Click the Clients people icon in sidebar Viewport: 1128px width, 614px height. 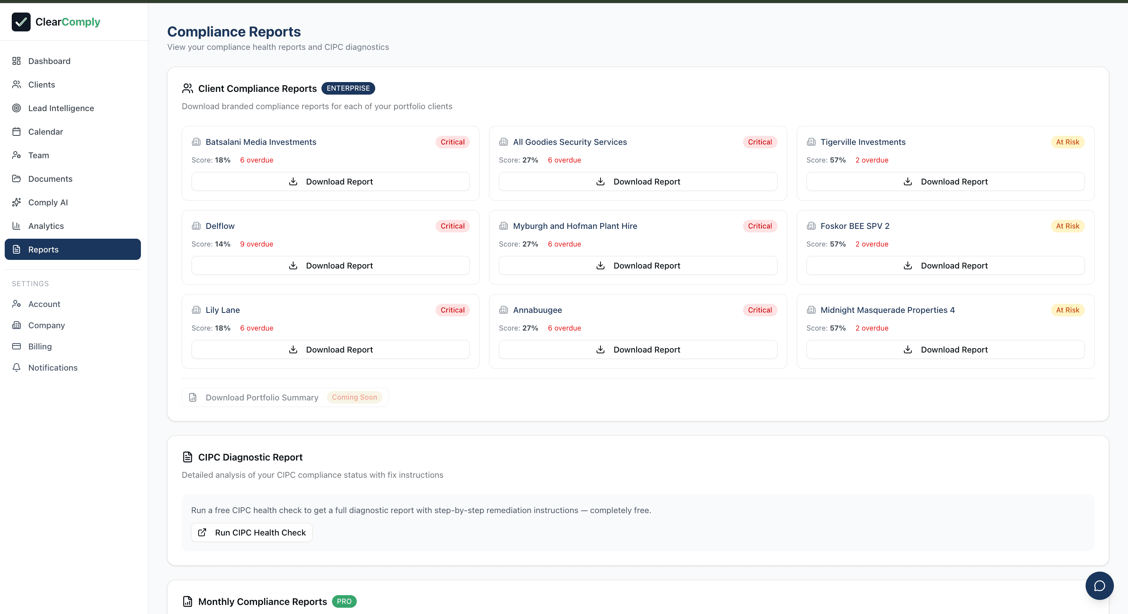coord(16,84)
